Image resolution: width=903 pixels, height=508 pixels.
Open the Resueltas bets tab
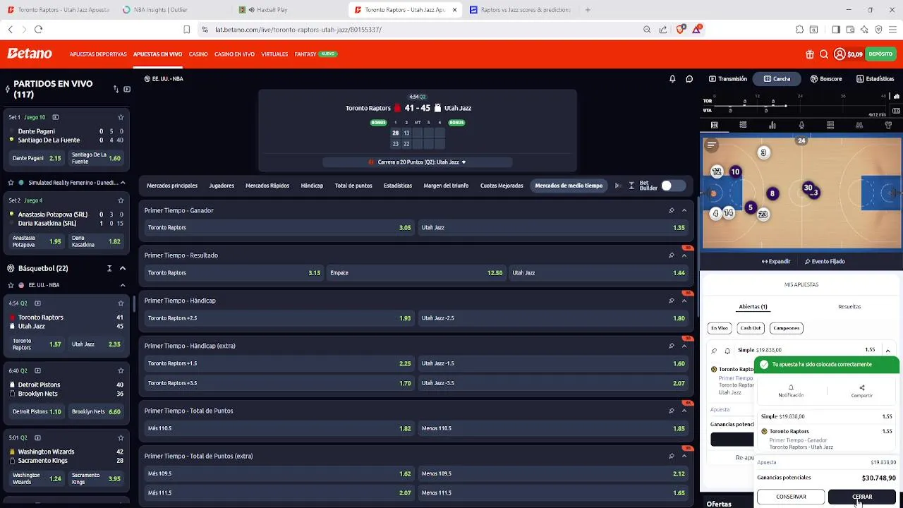coord(849,307)
